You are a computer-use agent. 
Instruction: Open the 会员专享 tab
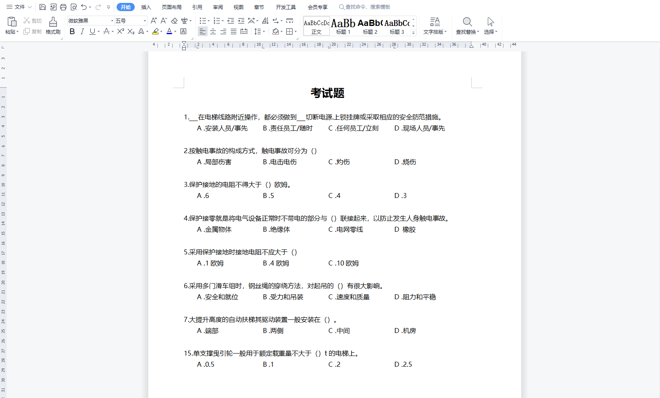(x=318, y=7)
